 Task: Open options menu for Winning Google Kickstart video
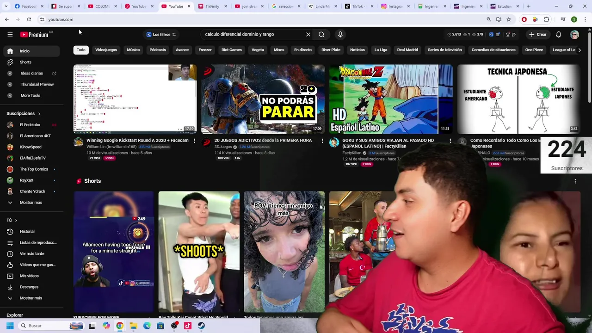click(x=194, y=141)
